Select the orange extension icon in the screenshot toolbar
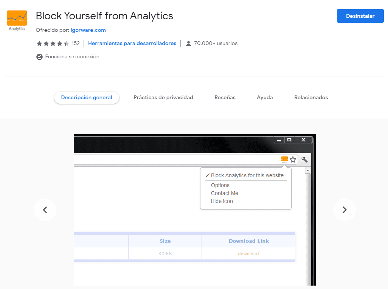 (284, 159)
